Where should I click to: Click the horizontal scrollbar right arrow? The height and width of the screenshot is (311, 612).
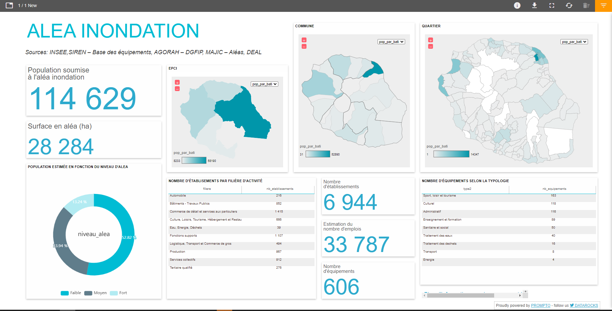coord(520,295)
